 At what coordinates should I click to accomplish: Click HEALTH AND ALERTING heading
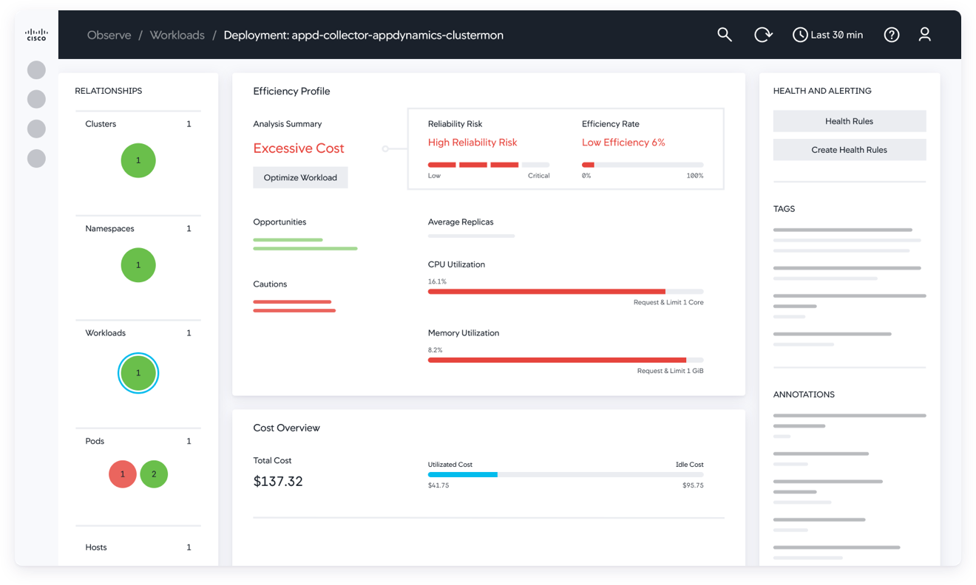coord(822,91)
